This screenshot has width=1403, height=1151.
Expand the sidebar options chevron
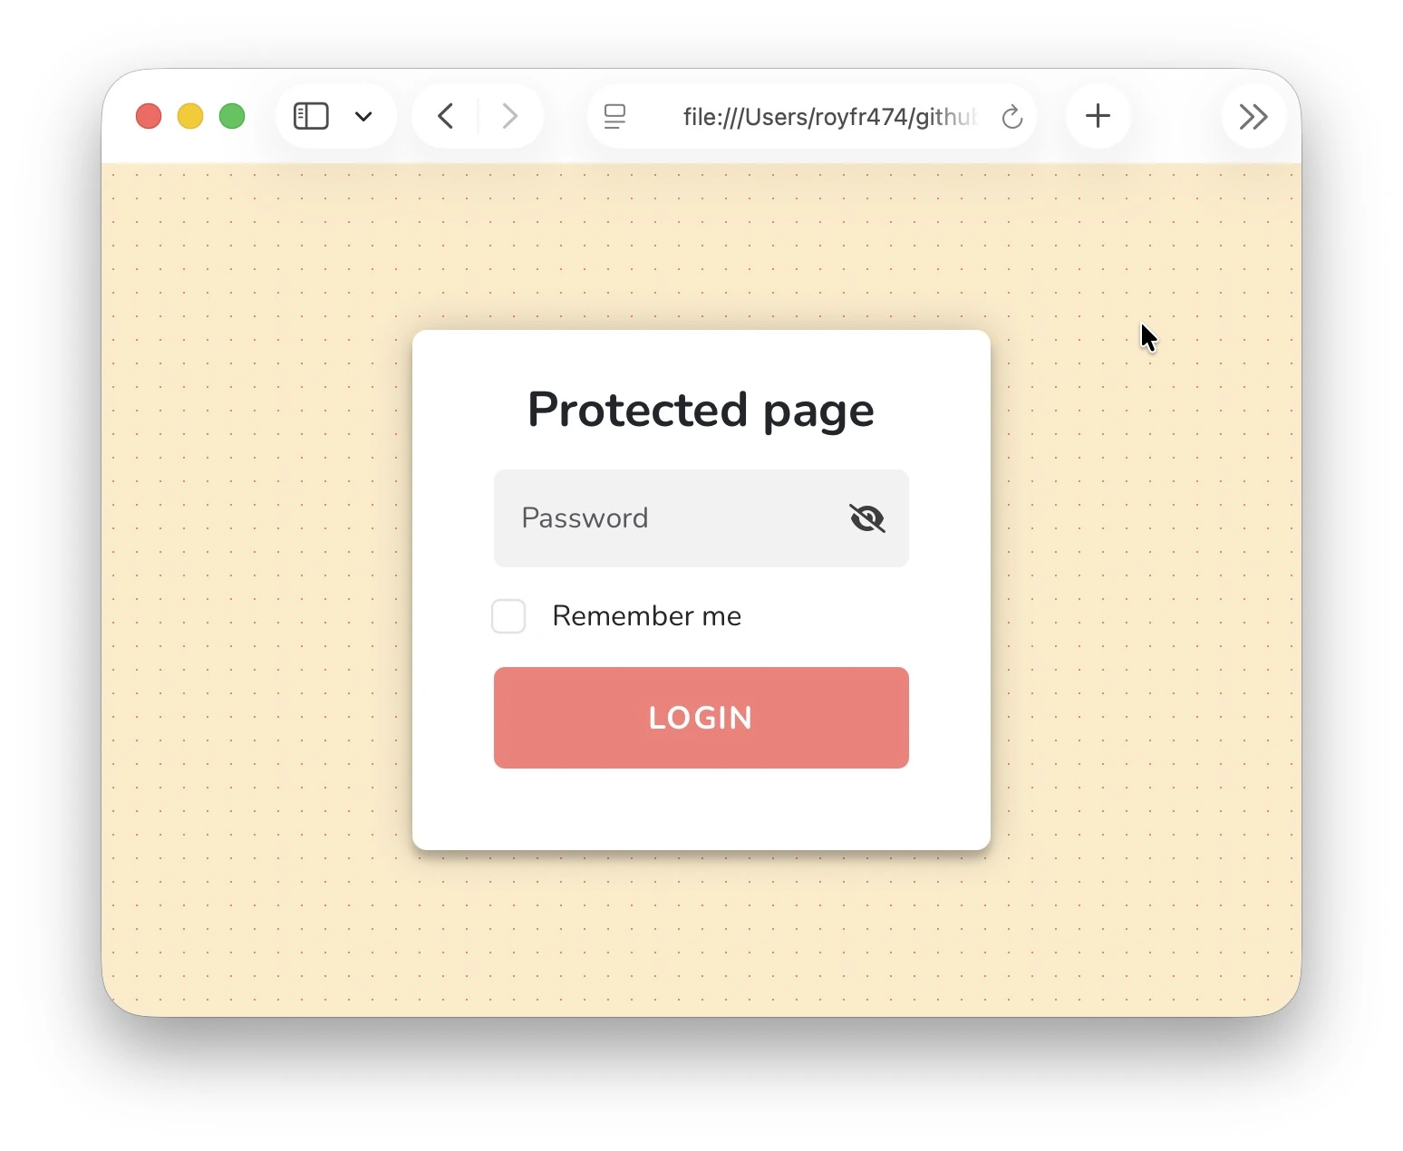point(363,116)
